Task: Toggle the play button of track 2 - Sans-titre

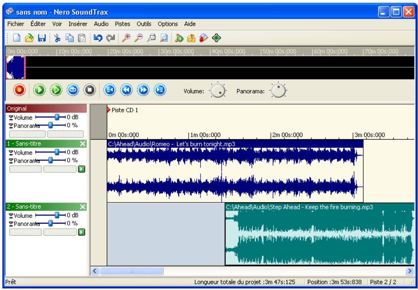Action: pos(82,232)
